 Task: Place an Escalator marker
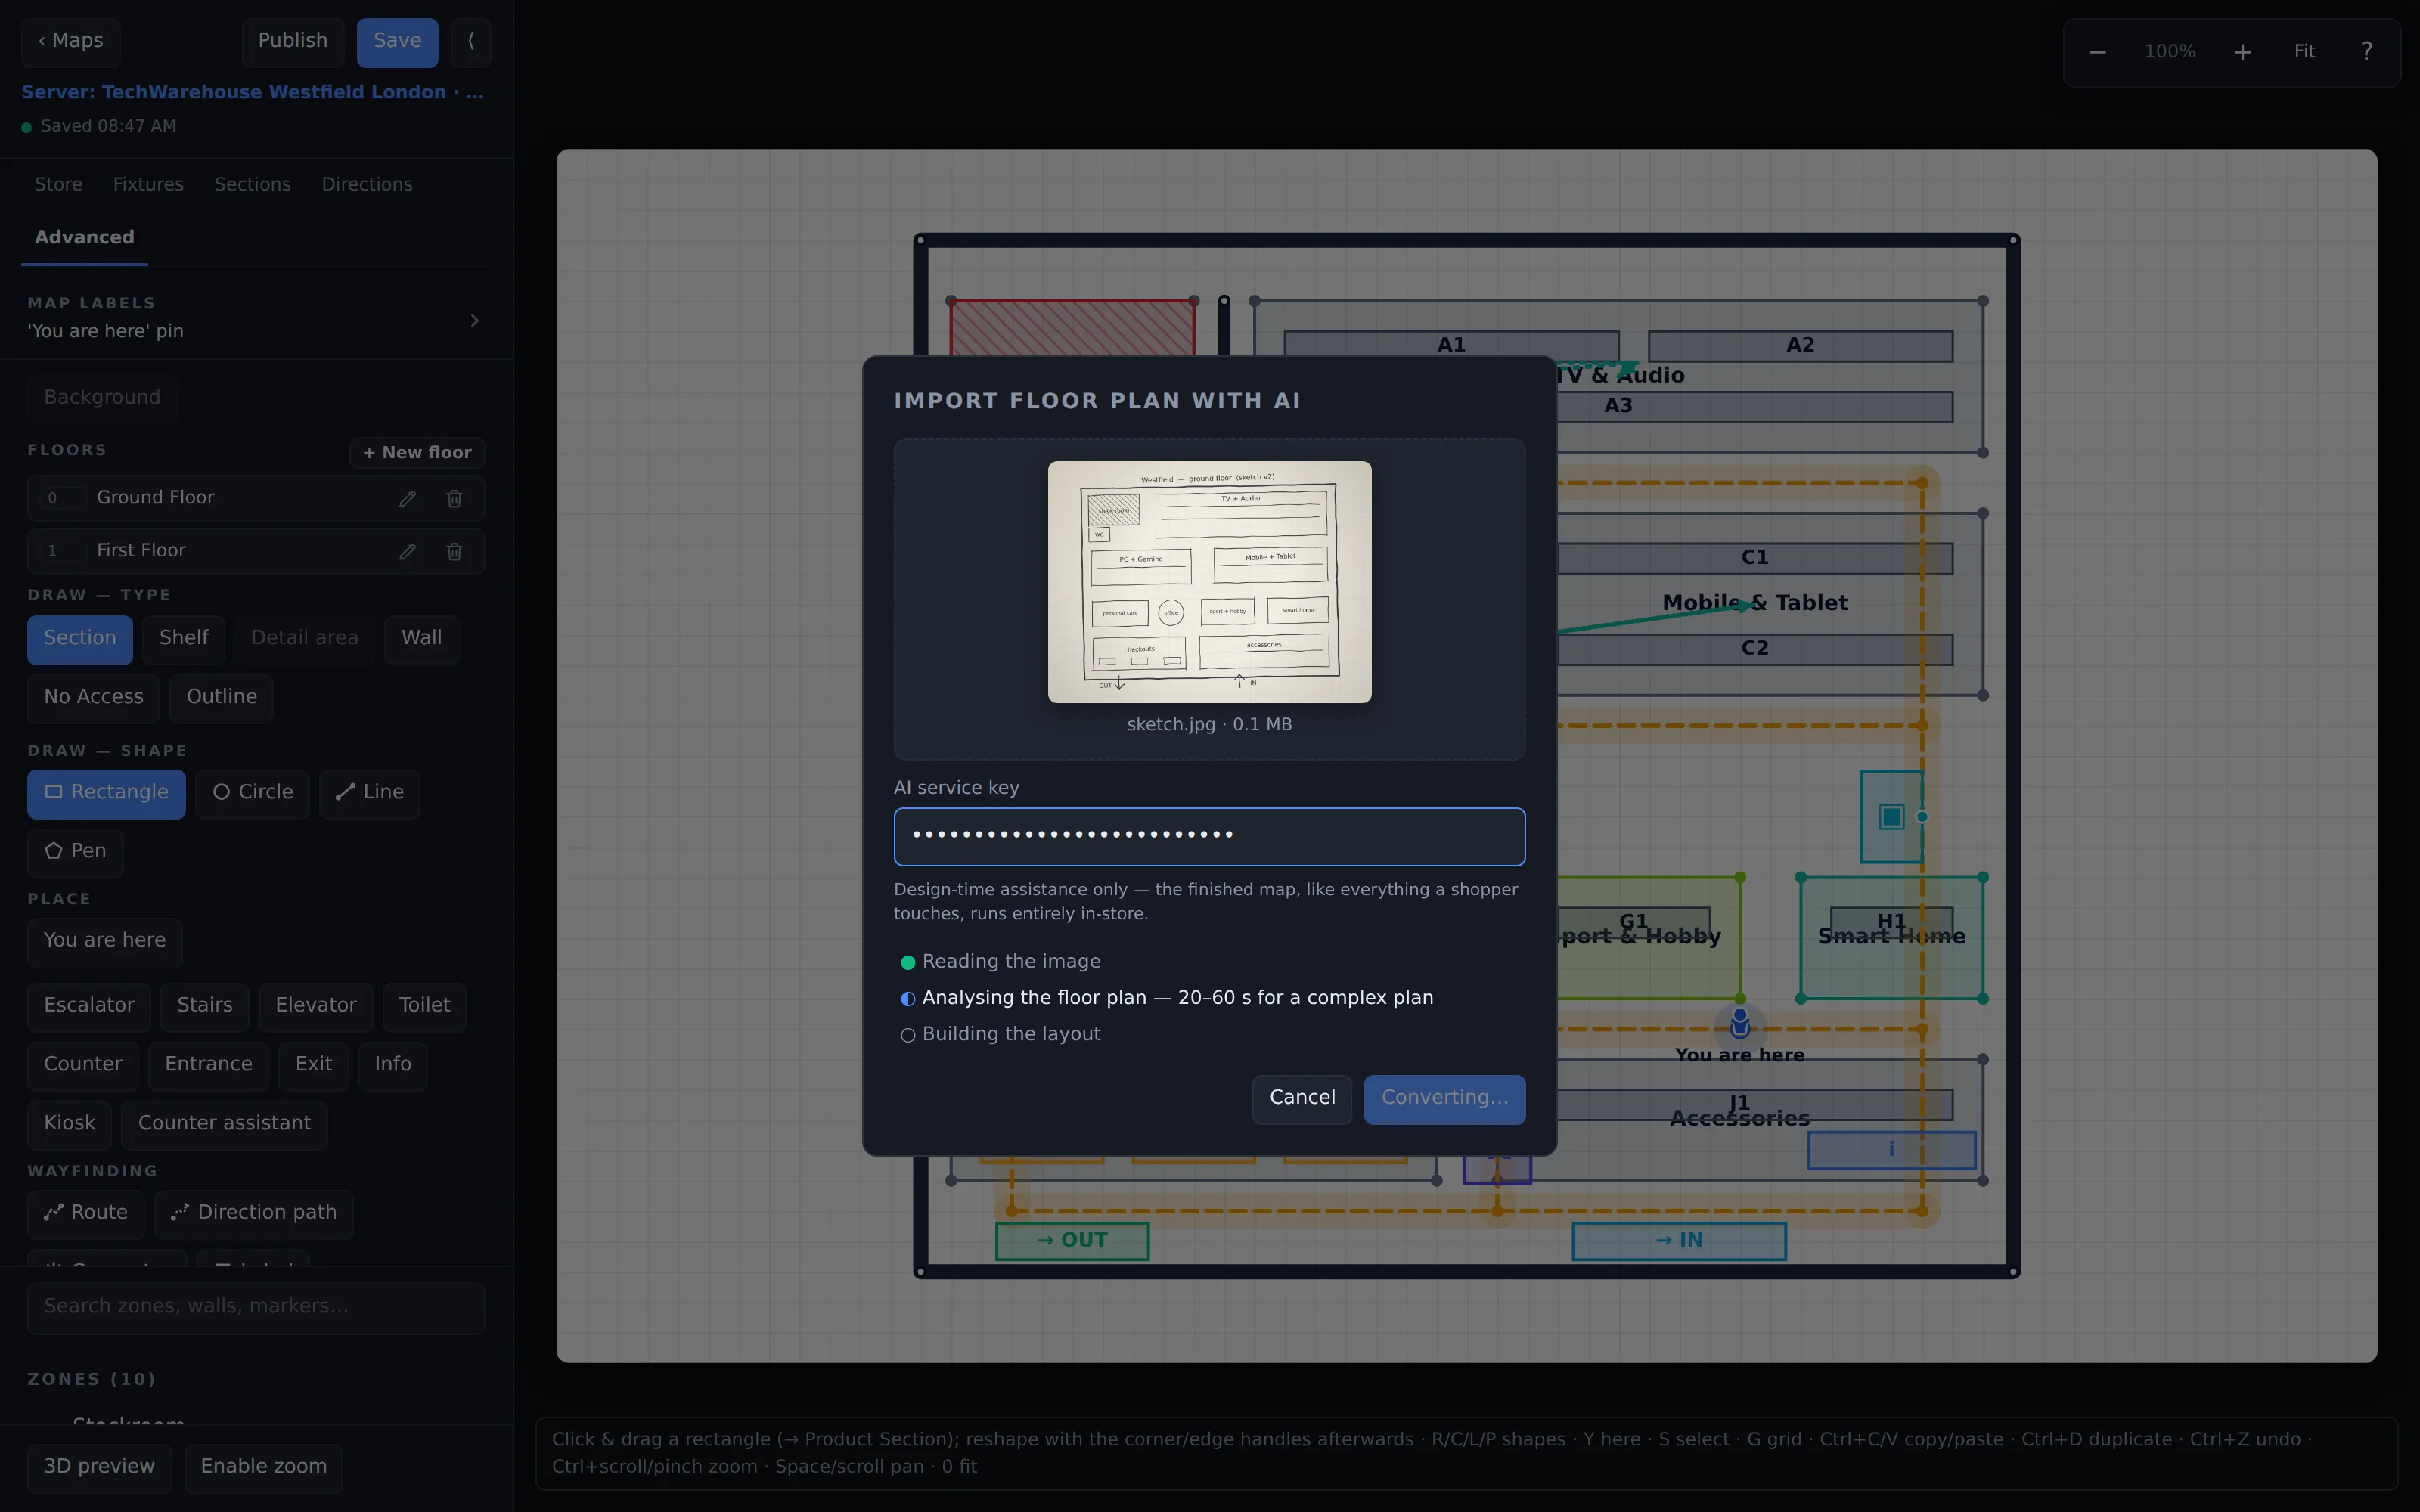89,1006
